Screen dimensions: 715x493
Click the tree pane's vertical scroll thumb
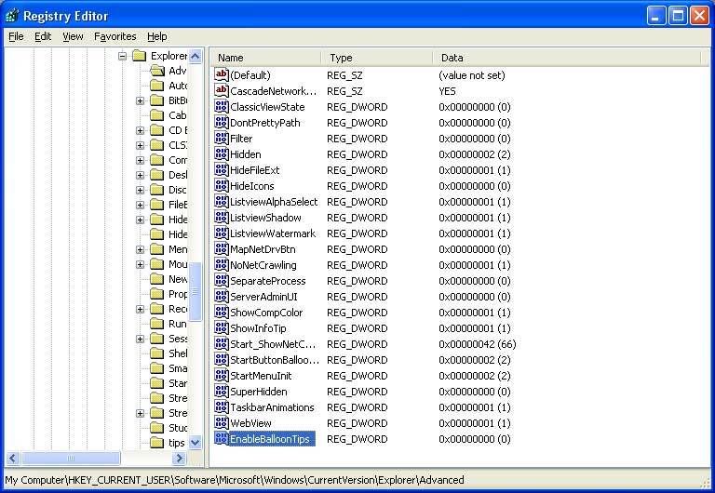[x=196, y=291]
